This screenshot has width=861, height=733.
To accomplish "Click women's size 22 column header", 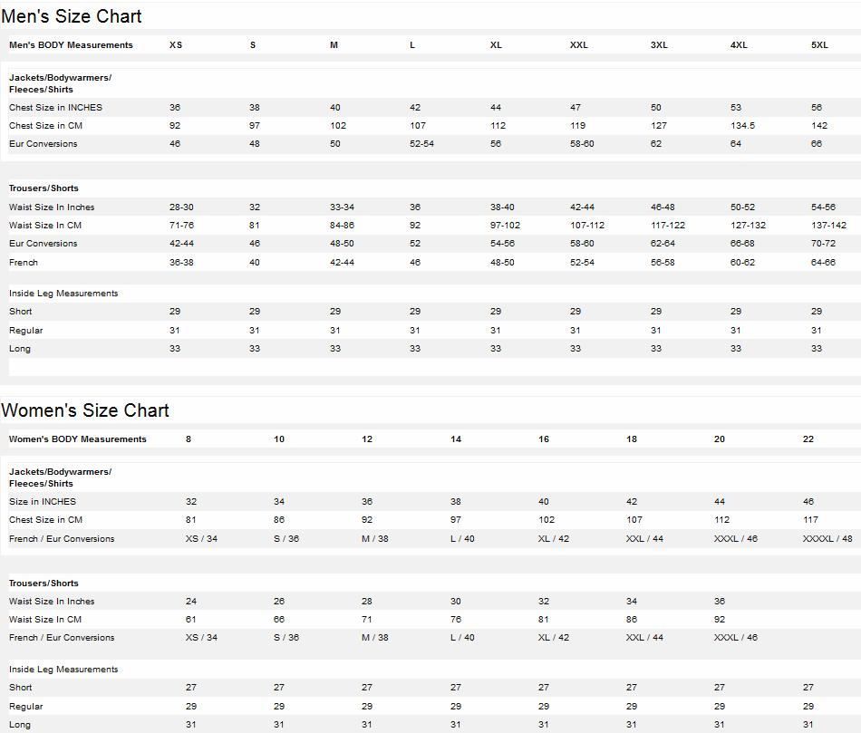I will [x=808, y=439].
